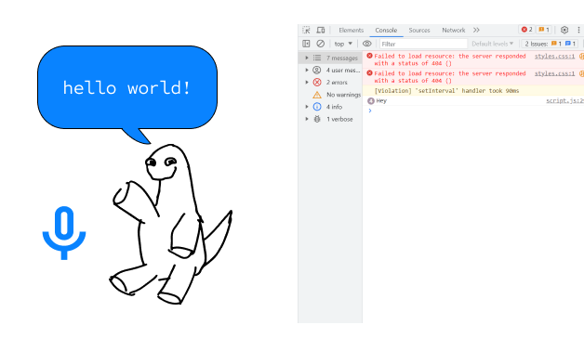Click the live expression eye icon
The image size is (584, 351).
coord(367,44)
